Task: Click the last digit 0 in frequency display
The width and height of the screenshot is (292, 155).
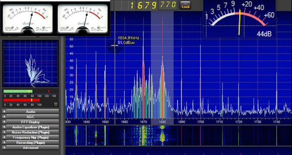Action: tap(174, 4)
